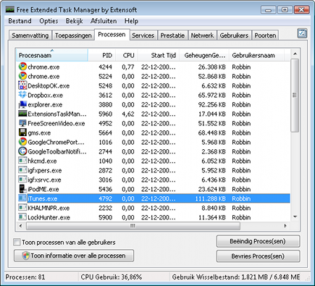Select memory value 111.288 KB
This screenshot has height=286, width=315.
coord(210,198)
